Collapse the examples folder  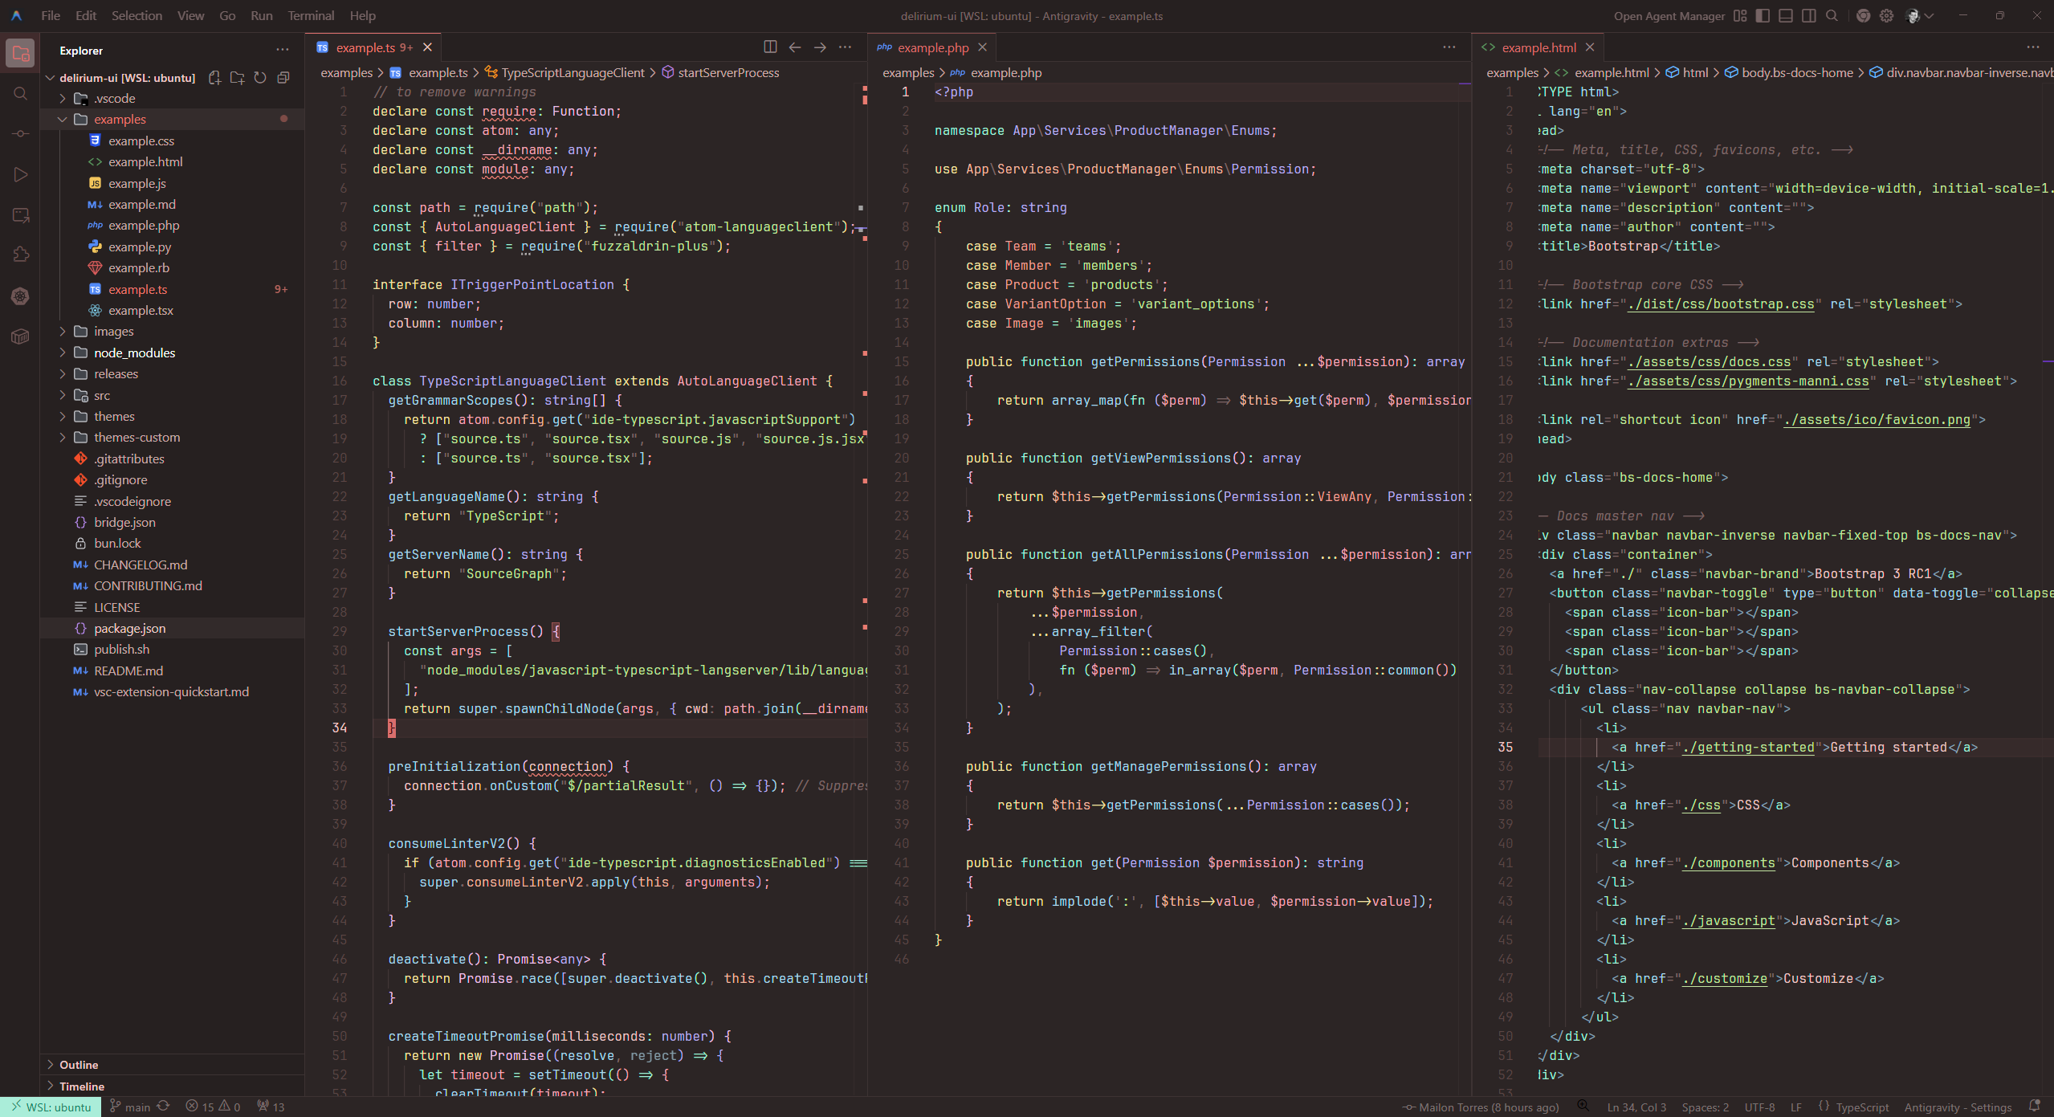pos(120,120)
